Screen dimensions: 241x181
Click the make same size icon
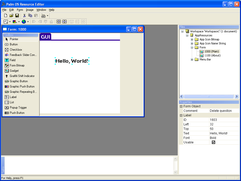coord(83,22)
